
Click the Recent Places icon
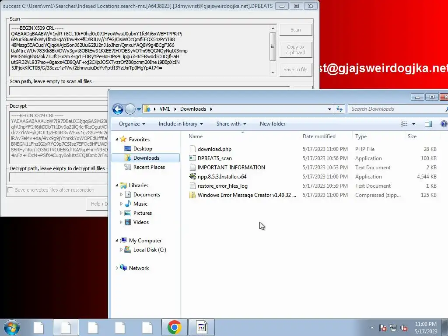coord(128,167)
